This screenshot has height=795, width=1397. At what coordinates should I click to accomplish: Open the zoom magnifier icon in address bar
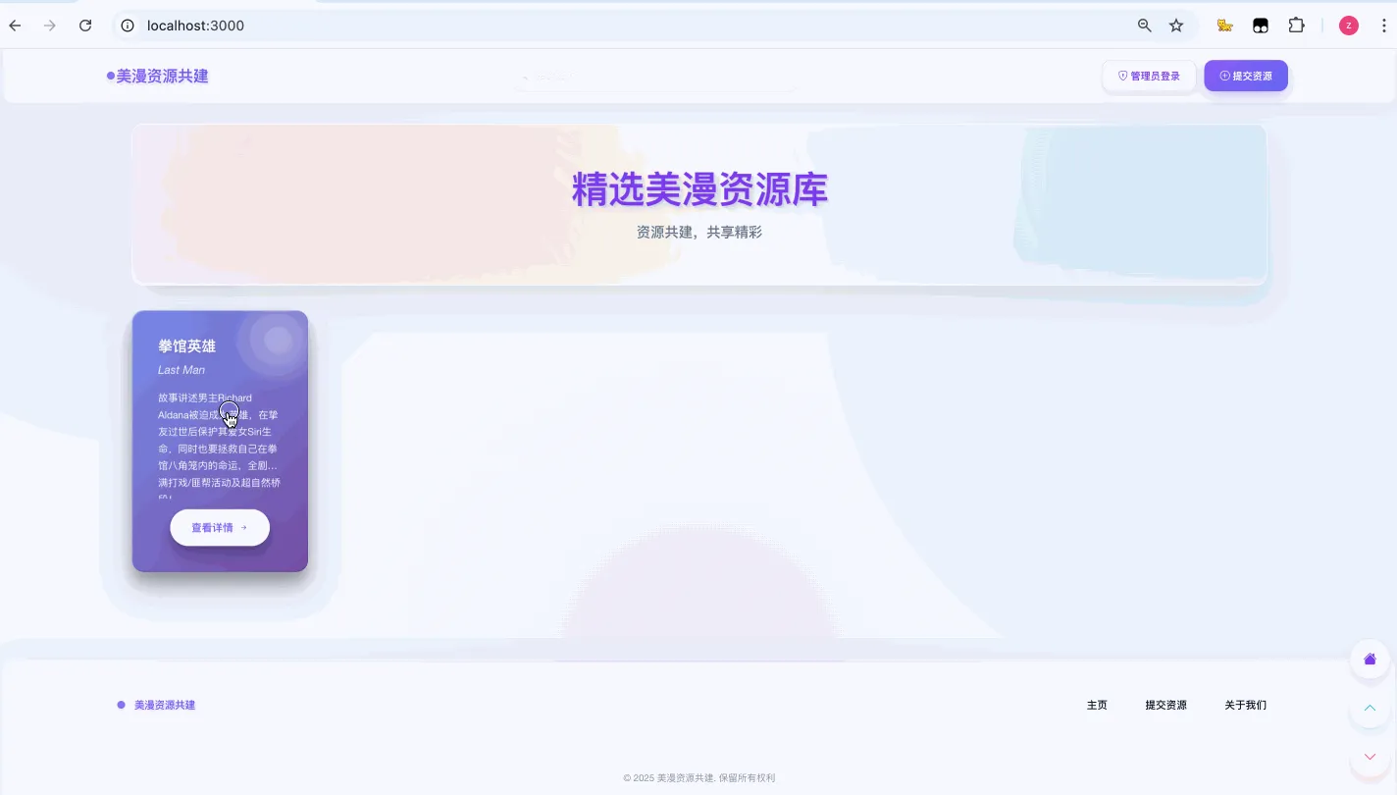point(1144,26)
